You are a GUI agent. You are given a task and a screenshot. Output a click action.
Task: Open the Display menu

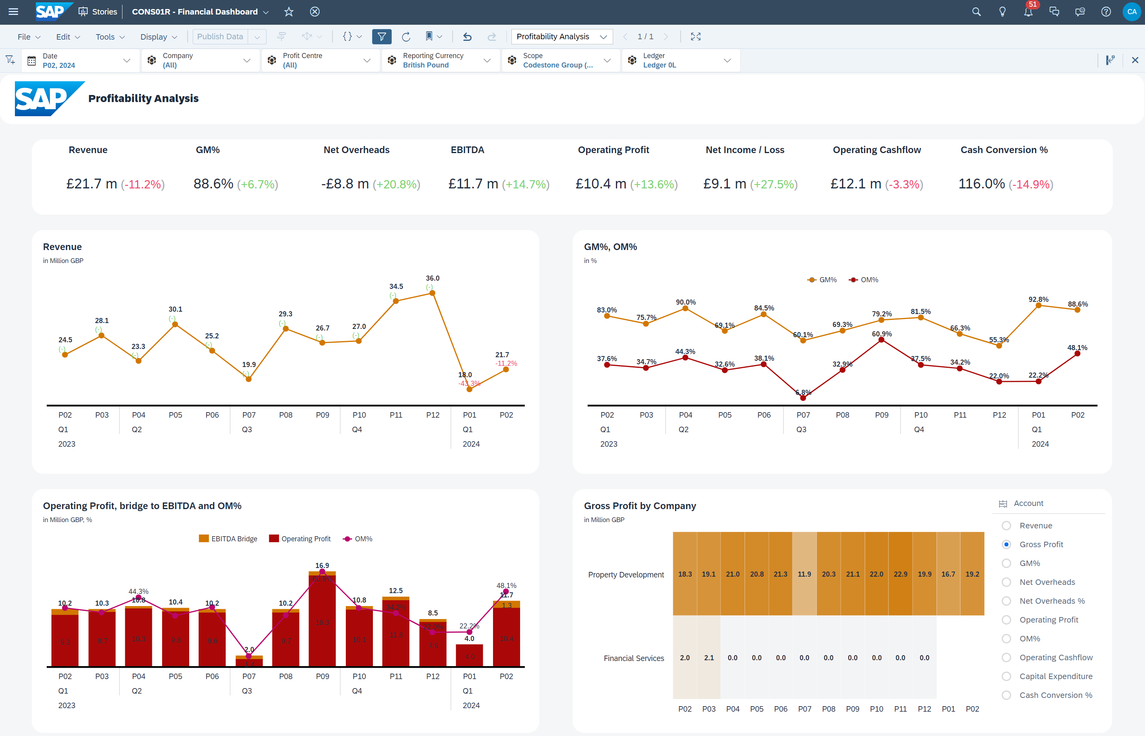point(159,37)
